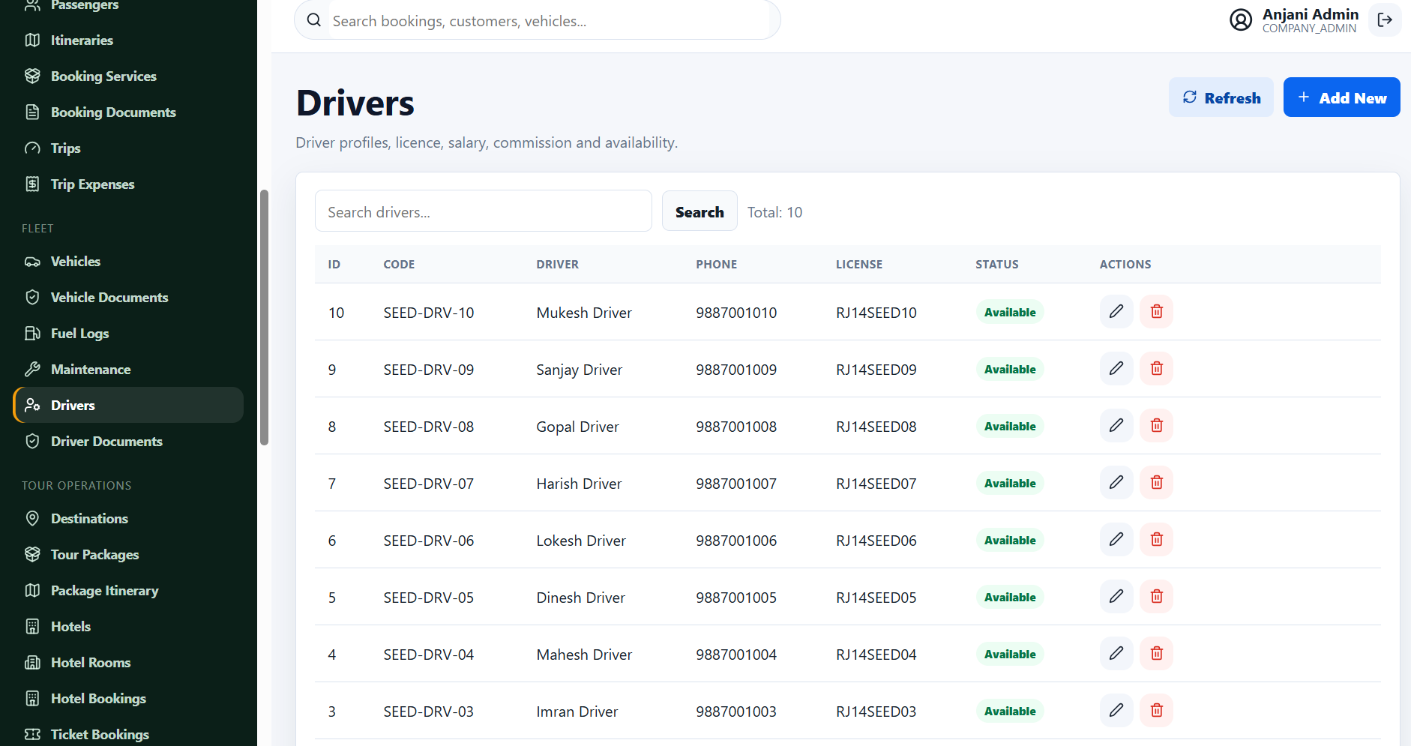Edit the Mukesh Driver record
The height and width of the screenshot is (746, 1411).
pos(1116,311)
